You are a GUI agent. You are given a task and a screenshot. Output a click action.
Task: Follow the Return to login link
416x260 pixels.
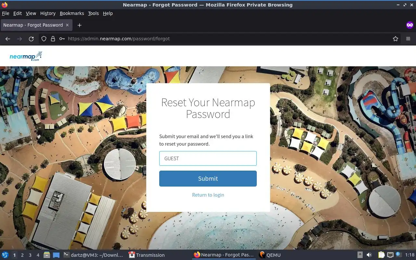(208, 195)
